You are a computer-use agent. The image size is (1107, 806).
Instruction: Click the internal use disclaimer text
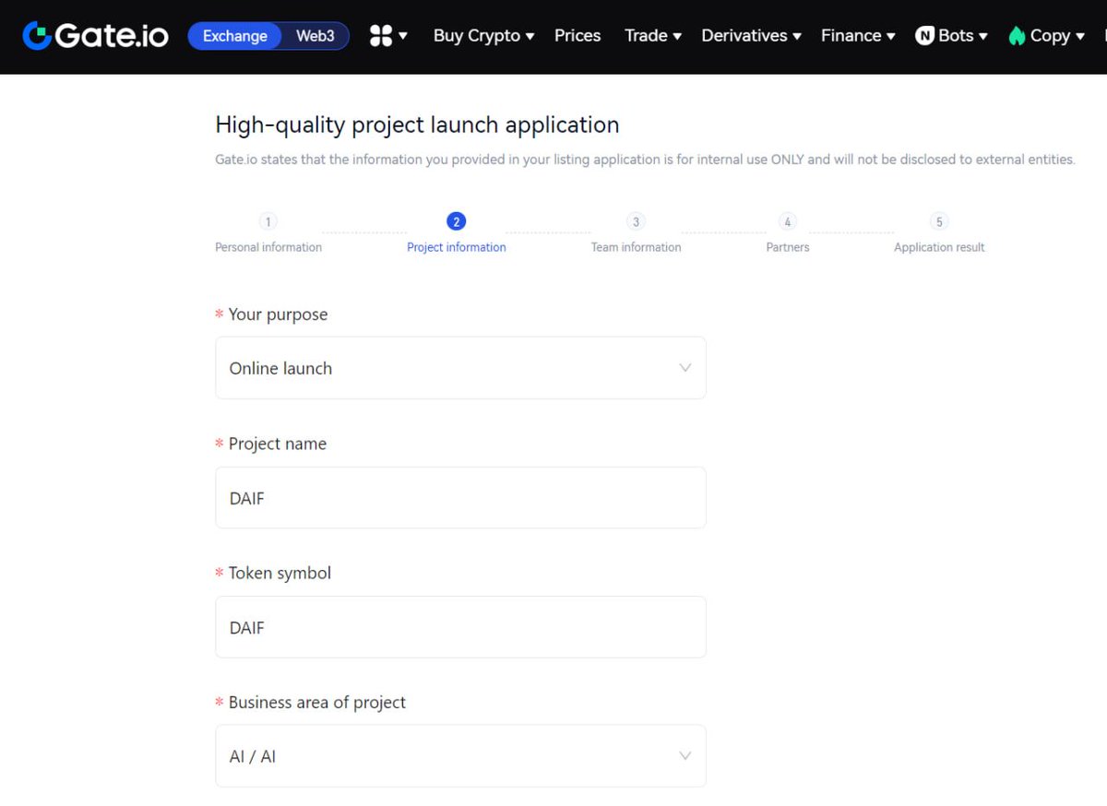pos(645,160)
